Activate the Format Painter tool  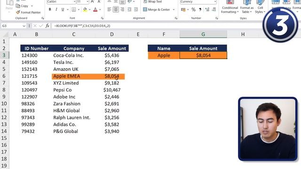28,12
